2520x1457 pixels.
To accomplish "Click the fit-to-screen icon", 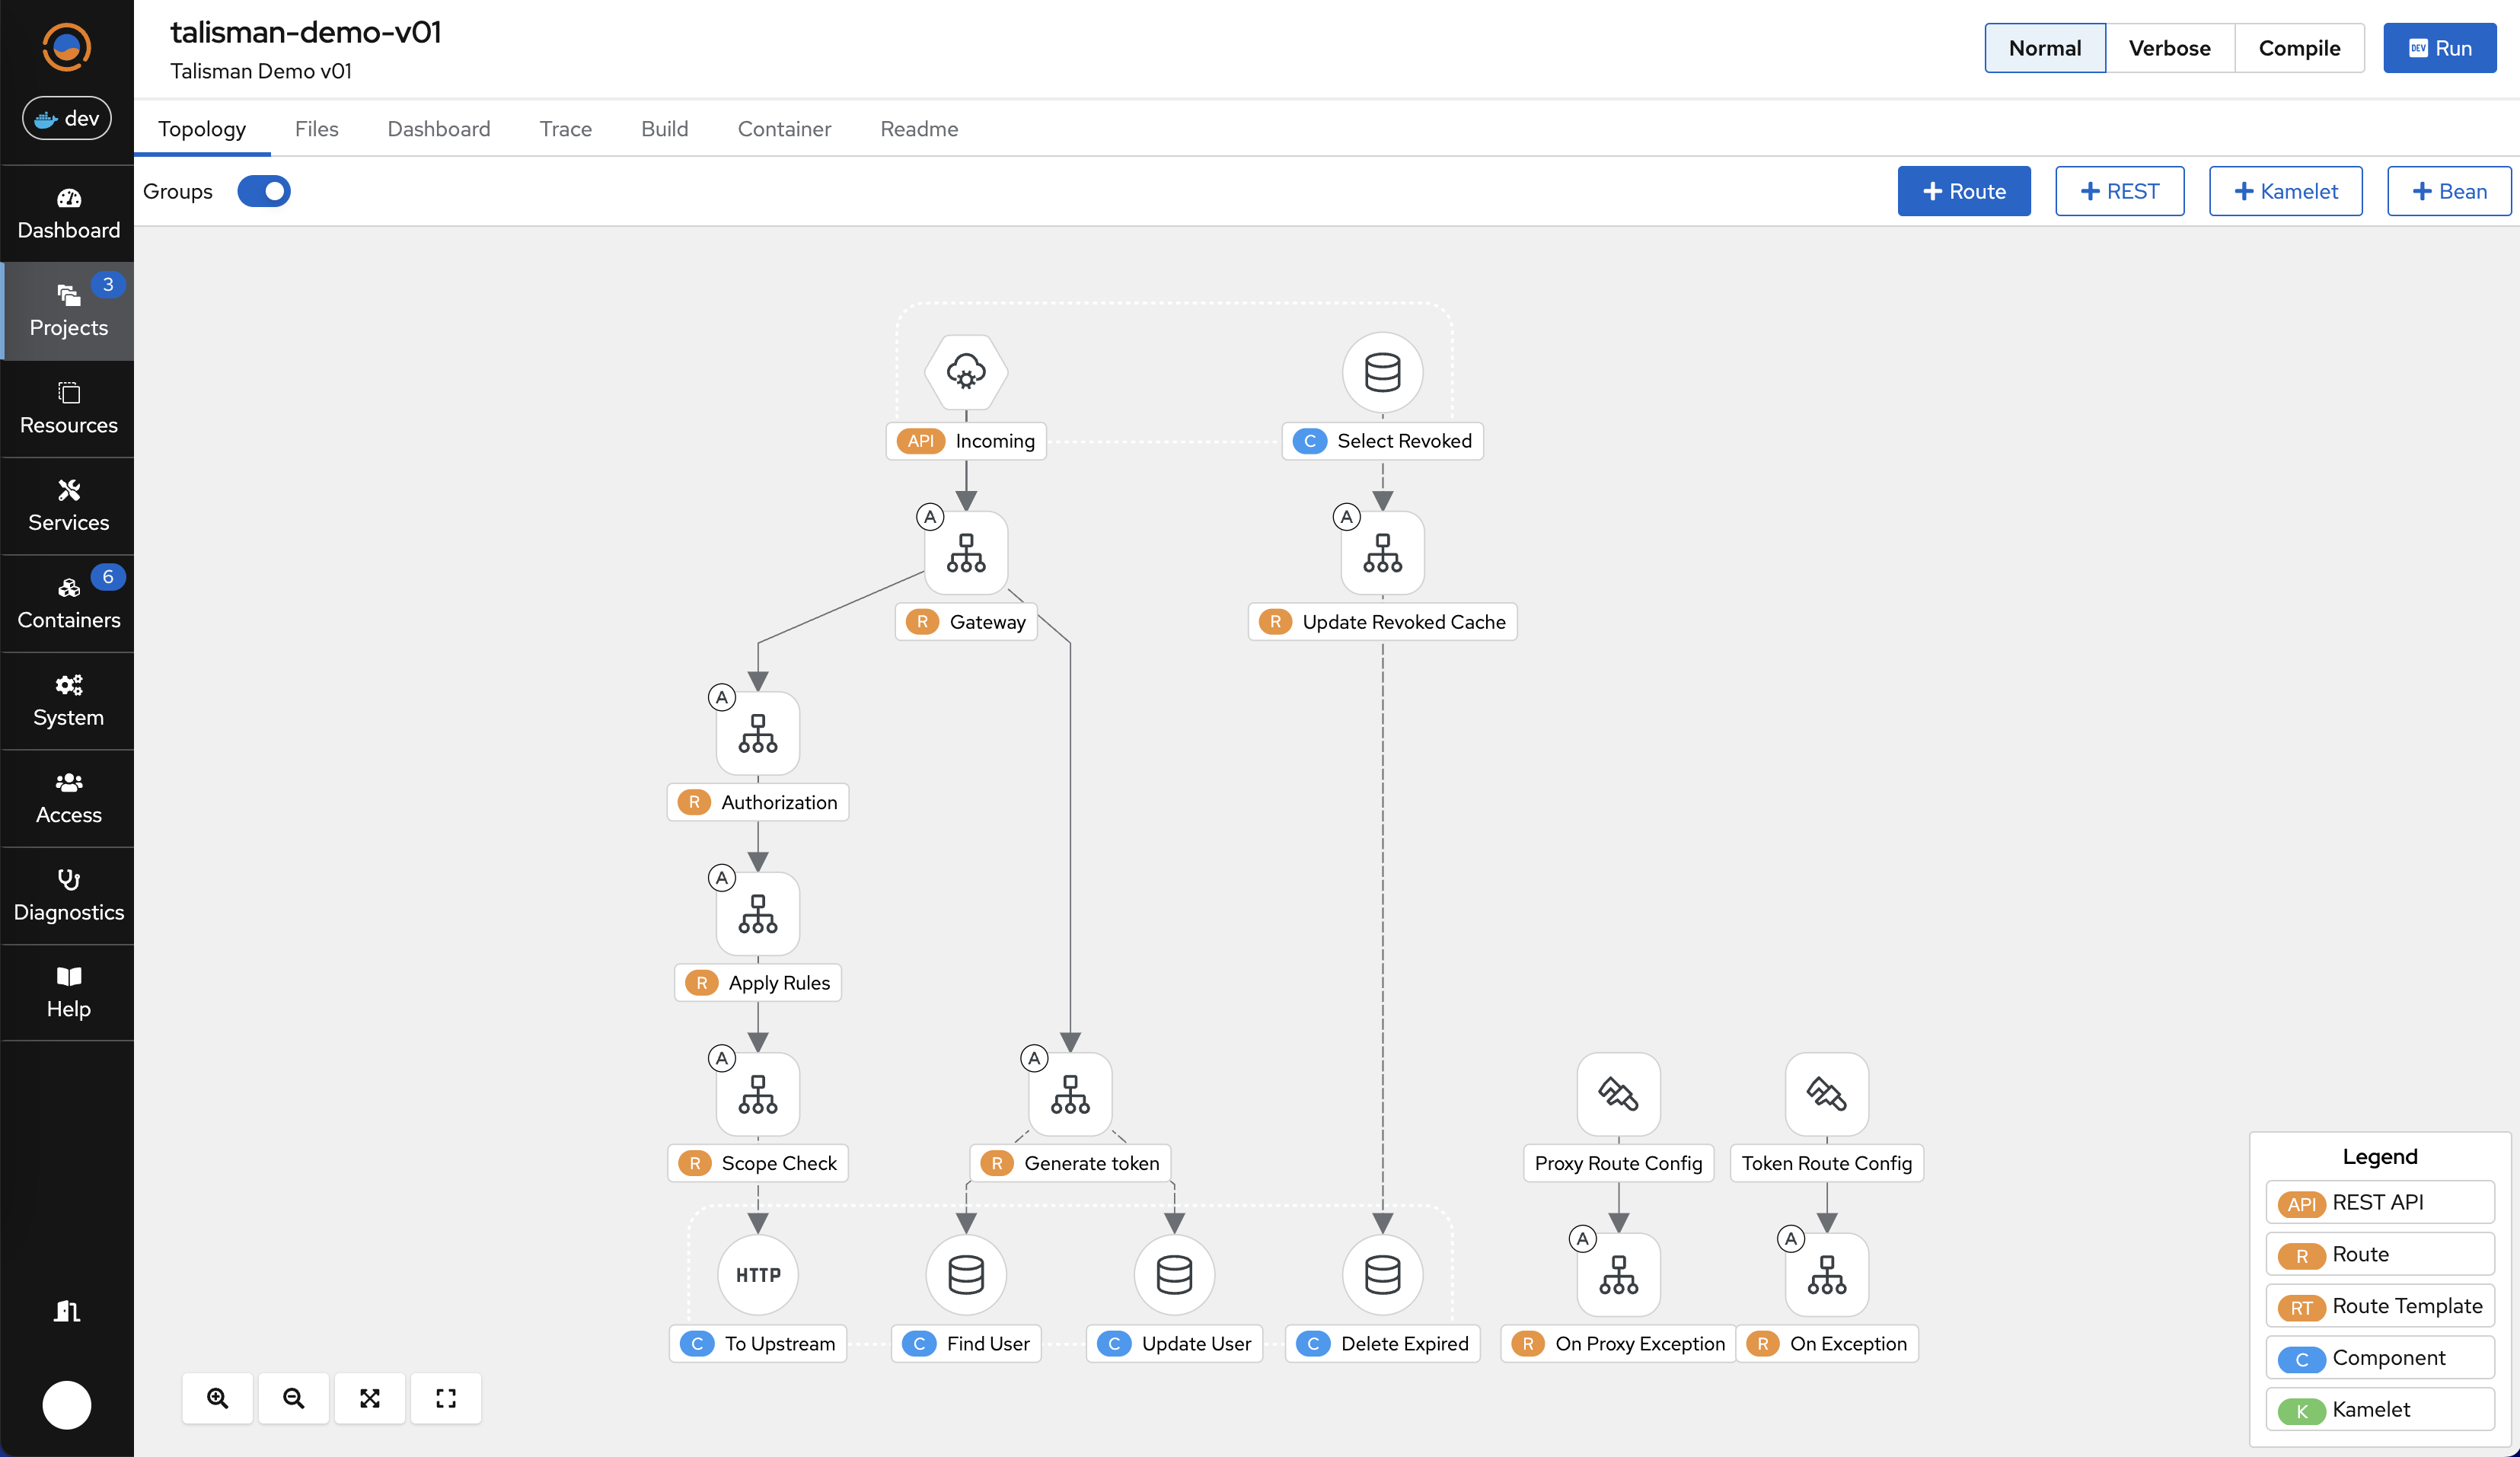I will (x=370, y=1398).
